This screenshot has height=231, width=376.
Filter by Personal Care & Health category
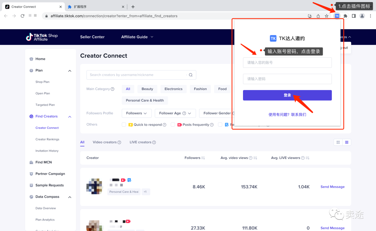point(145,101)
